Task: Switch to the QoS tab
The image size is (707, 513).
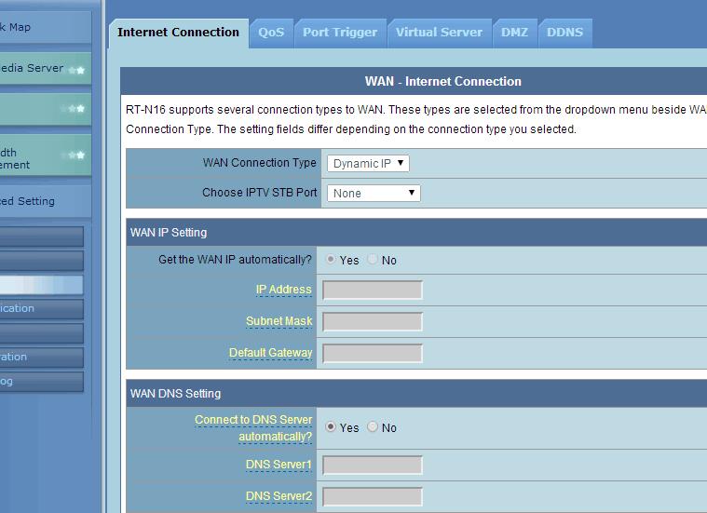Action: pyautogui.click(x=271, y=33)
